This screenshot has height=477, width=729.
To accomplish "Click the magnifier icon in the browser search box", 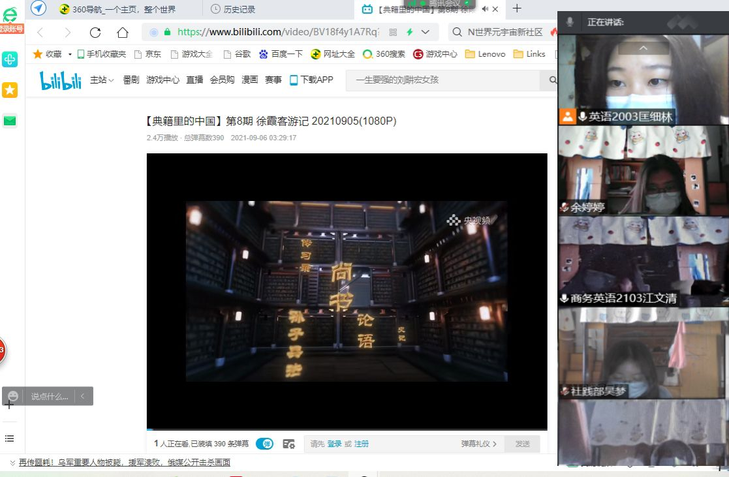I will pyautogui.click(x=457, y=32).
